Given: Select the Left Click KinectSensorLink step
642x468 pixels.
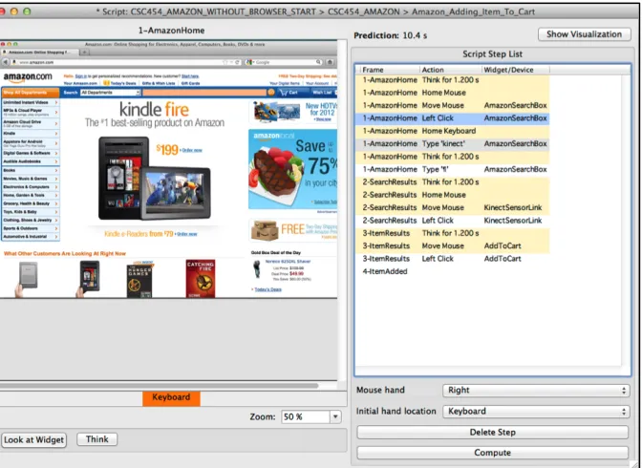Looking at the screenshot, I should point(452,221).
